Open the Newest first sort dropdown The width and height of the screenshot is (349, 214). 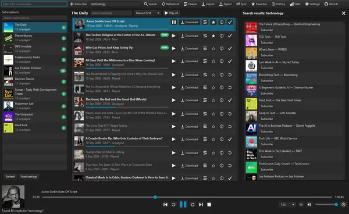click(x=148, y=13)
